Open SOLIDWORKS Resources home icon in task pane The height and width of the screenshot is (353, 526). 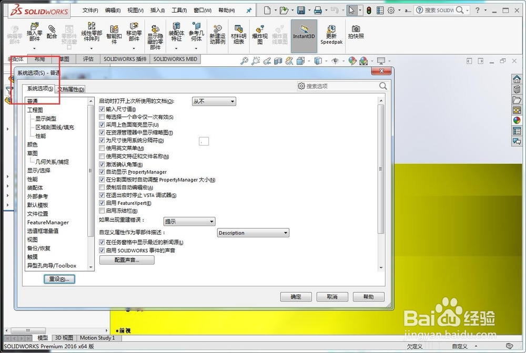pos(517,79)
